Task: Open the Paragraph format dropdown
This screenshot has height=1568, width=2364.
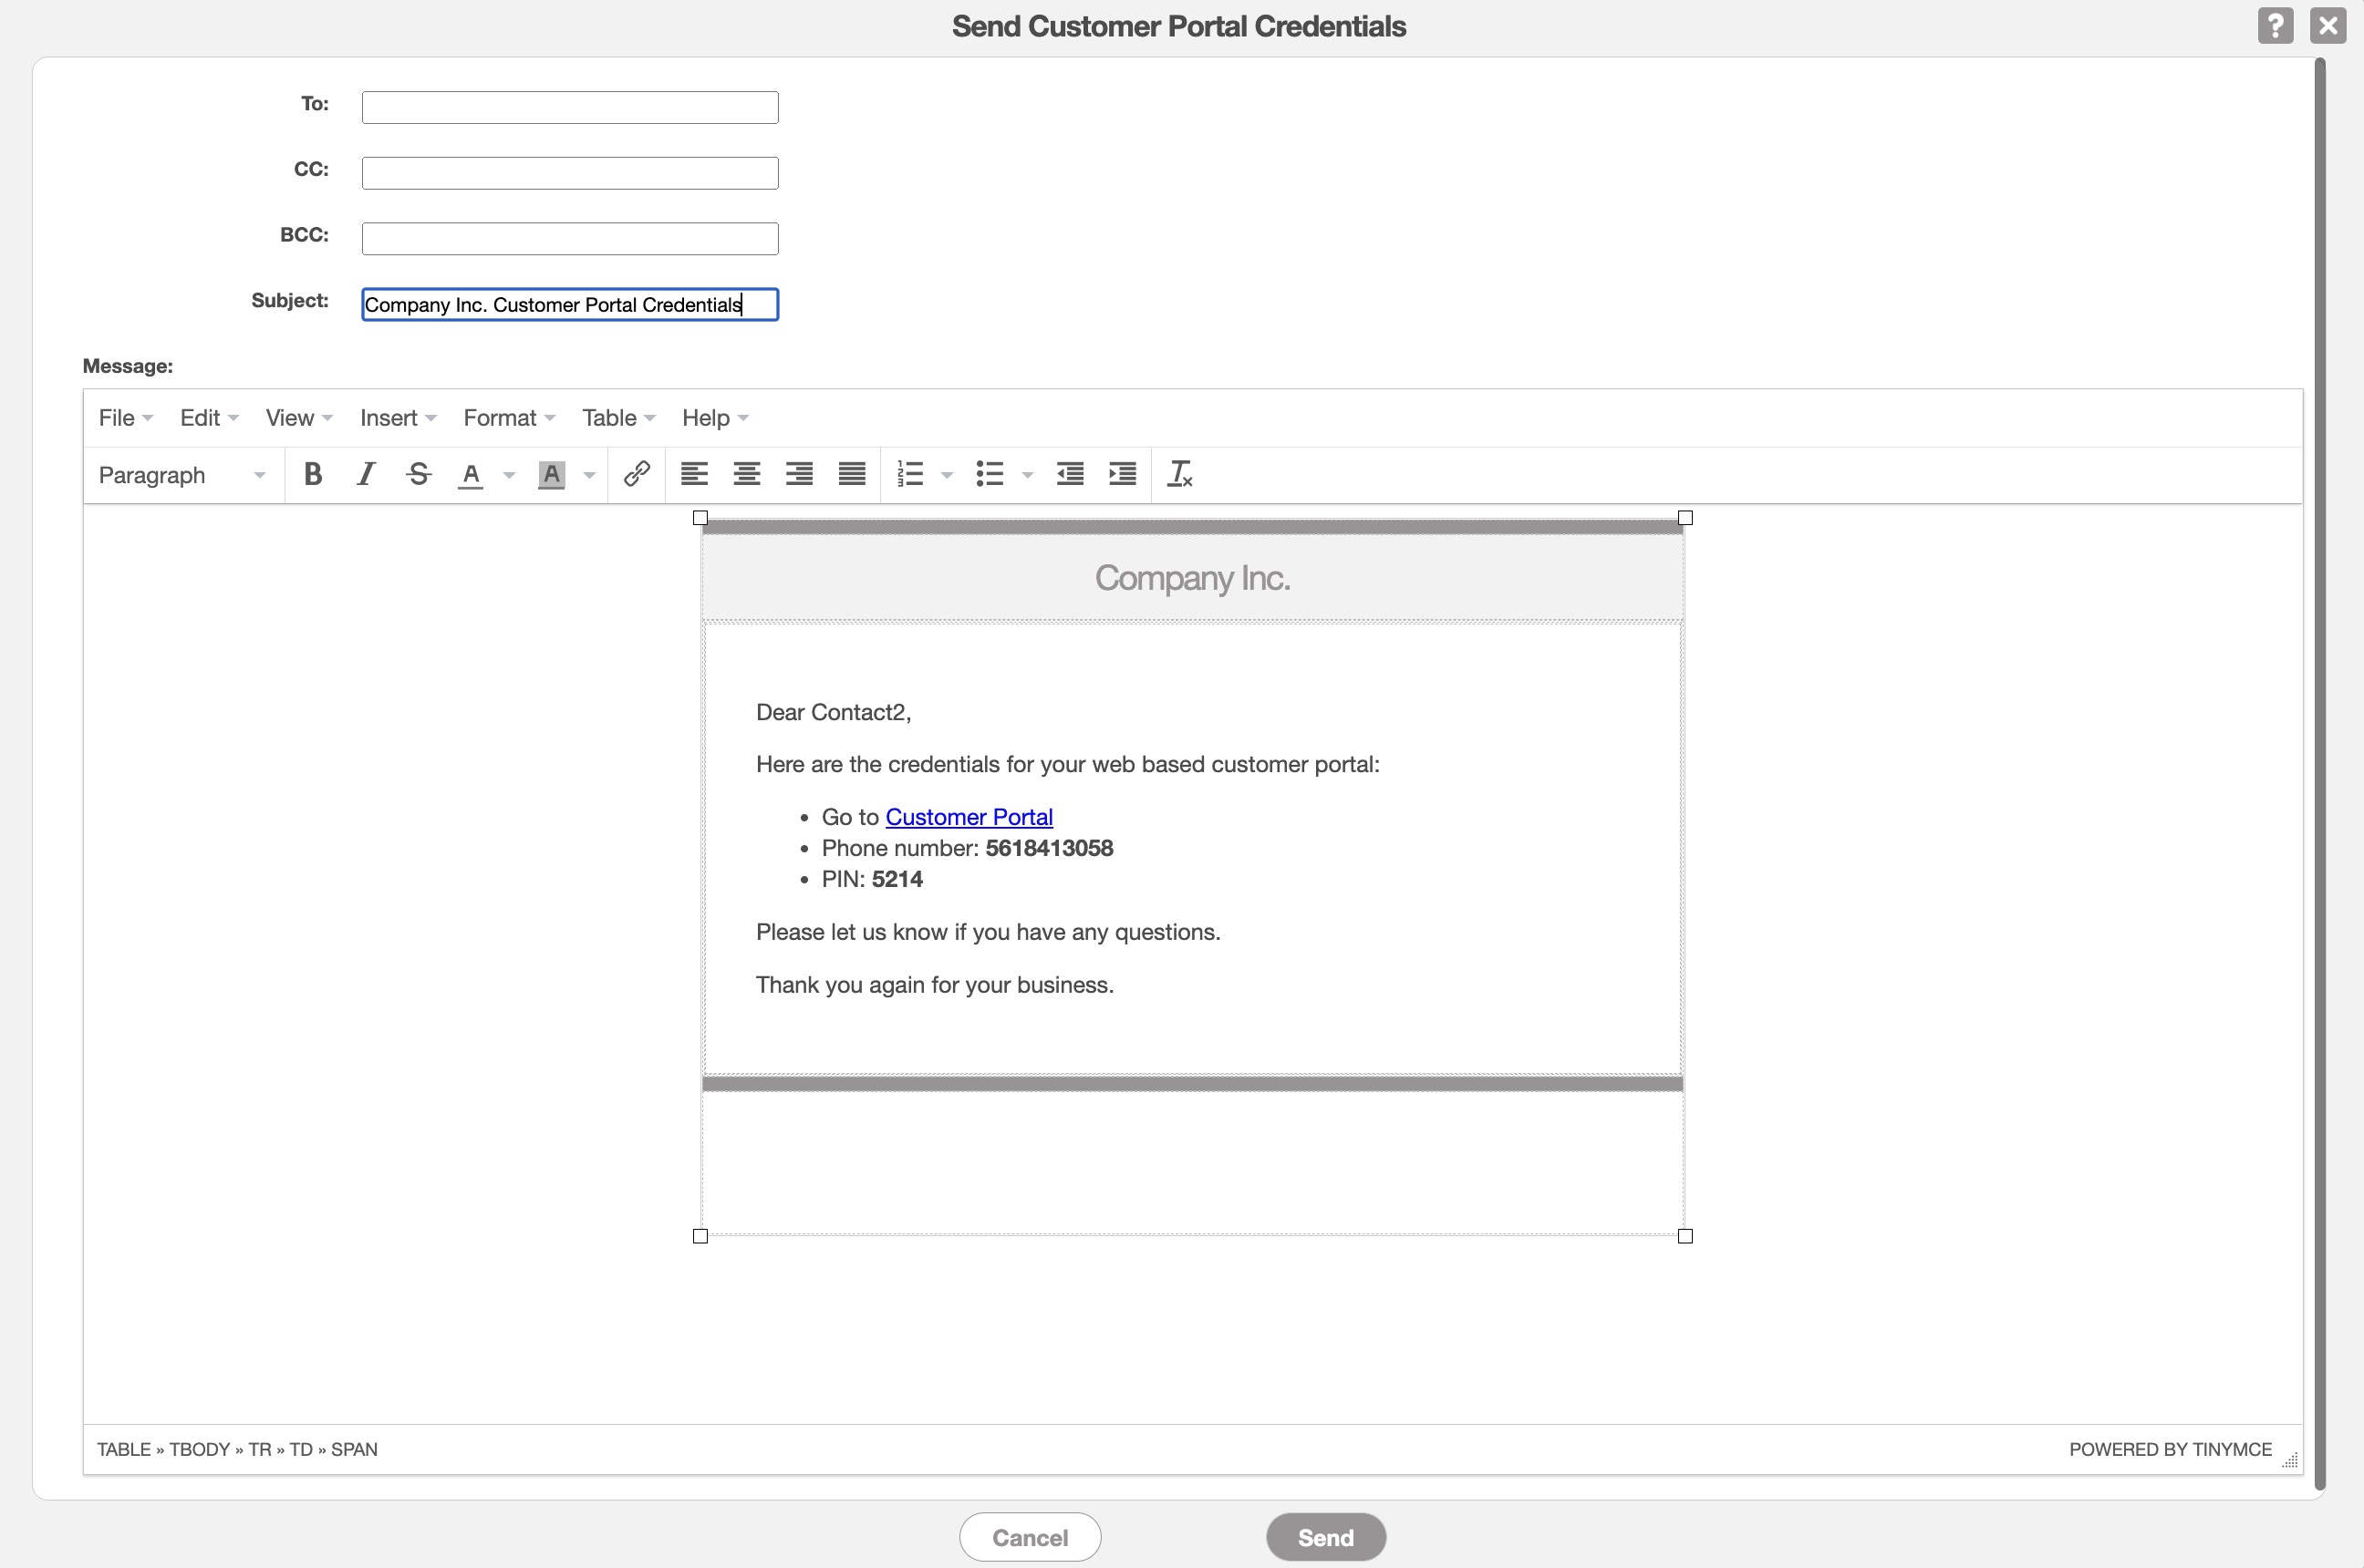Action: coord(182,475)
